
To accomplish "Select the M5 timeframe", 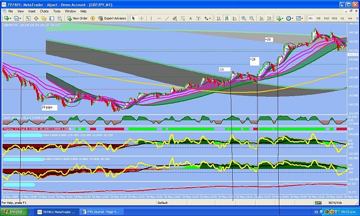I will pyautogui.click(x=319, y=18).
